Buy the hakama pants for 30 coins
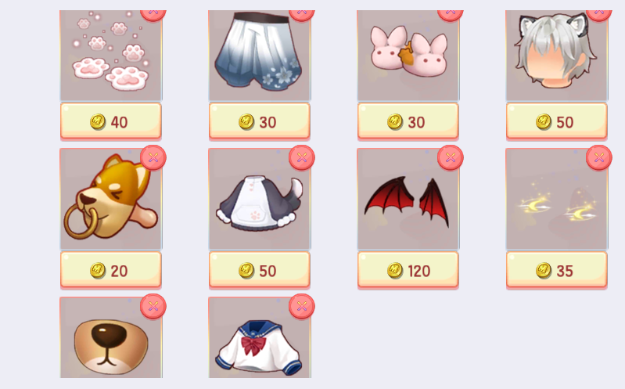 click(260, 121)
